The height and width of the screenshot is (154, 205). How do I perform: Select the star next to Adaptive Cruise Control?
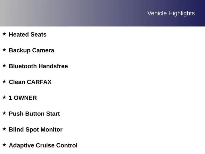(x=4, y=145)
